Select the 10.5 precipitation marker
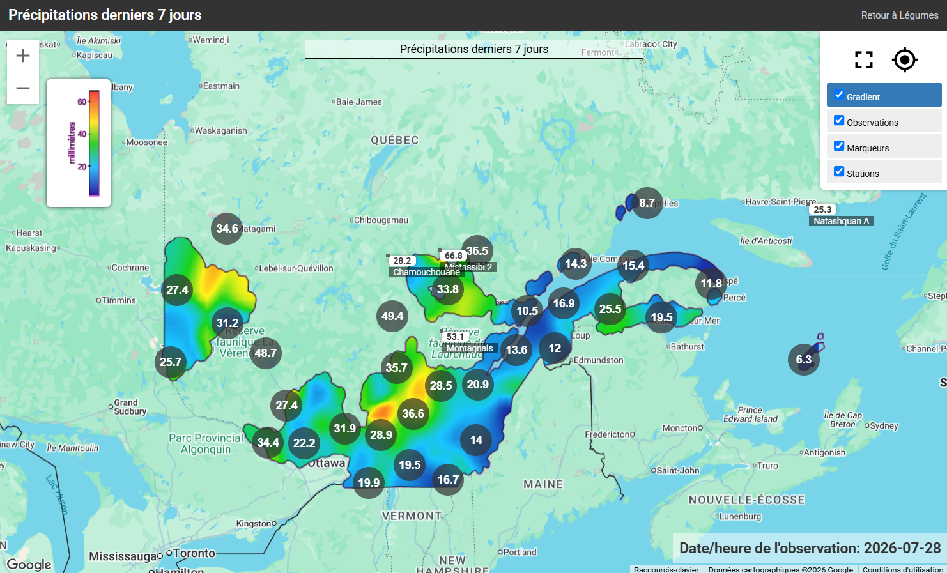Image resolution: width=947 pixels, height=573 pixels. [527, 311]
